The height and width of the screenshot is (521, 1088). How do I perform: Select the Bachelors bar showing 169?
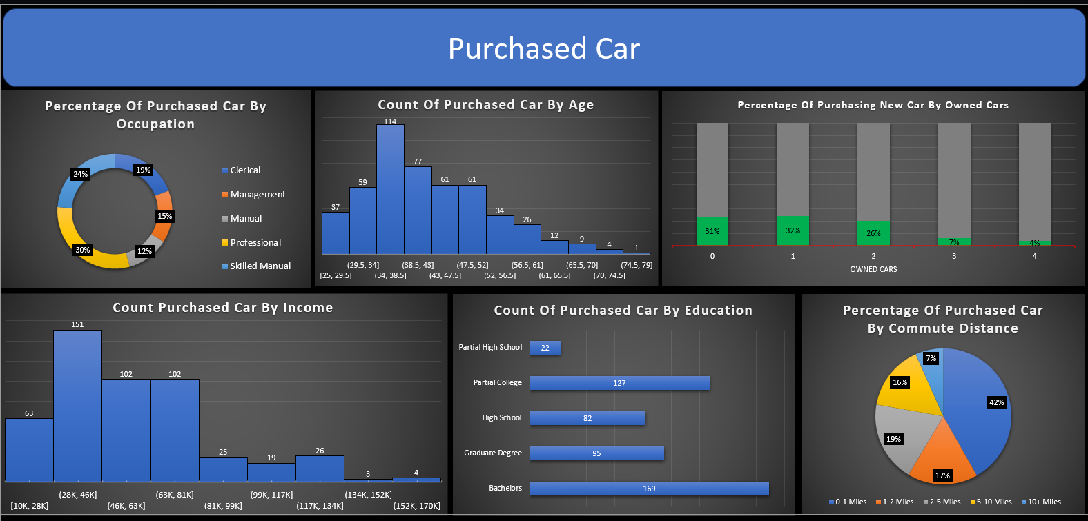pyautogui.click(x=649, y=489)
